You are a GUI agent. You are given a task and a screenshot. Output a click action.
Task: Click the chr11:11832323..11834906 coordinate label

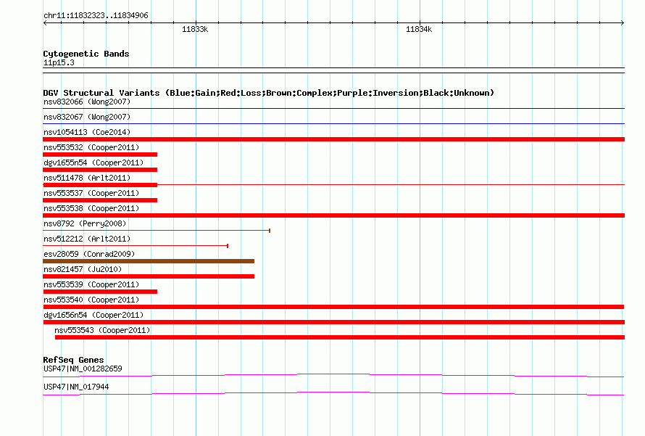point(96,15)
